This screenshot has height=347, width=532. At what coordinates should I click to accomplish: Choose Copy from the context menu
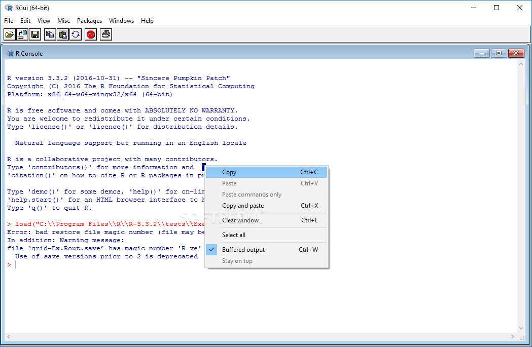(229, 172)
